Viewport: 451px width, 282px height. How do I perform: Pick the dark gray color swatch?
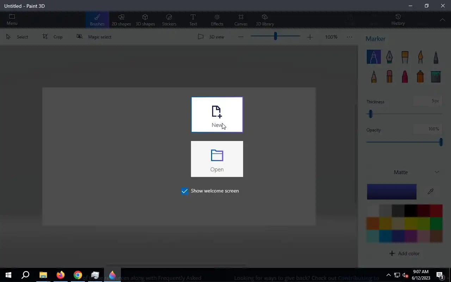(398, 211)
